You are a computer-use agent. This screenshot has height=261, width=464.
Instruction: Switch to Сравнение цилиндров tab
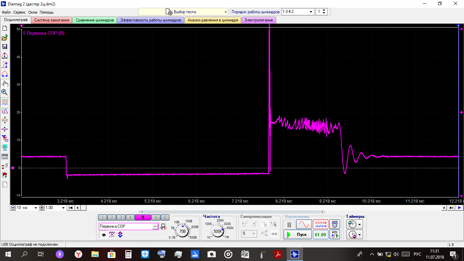tap(95, 20)
